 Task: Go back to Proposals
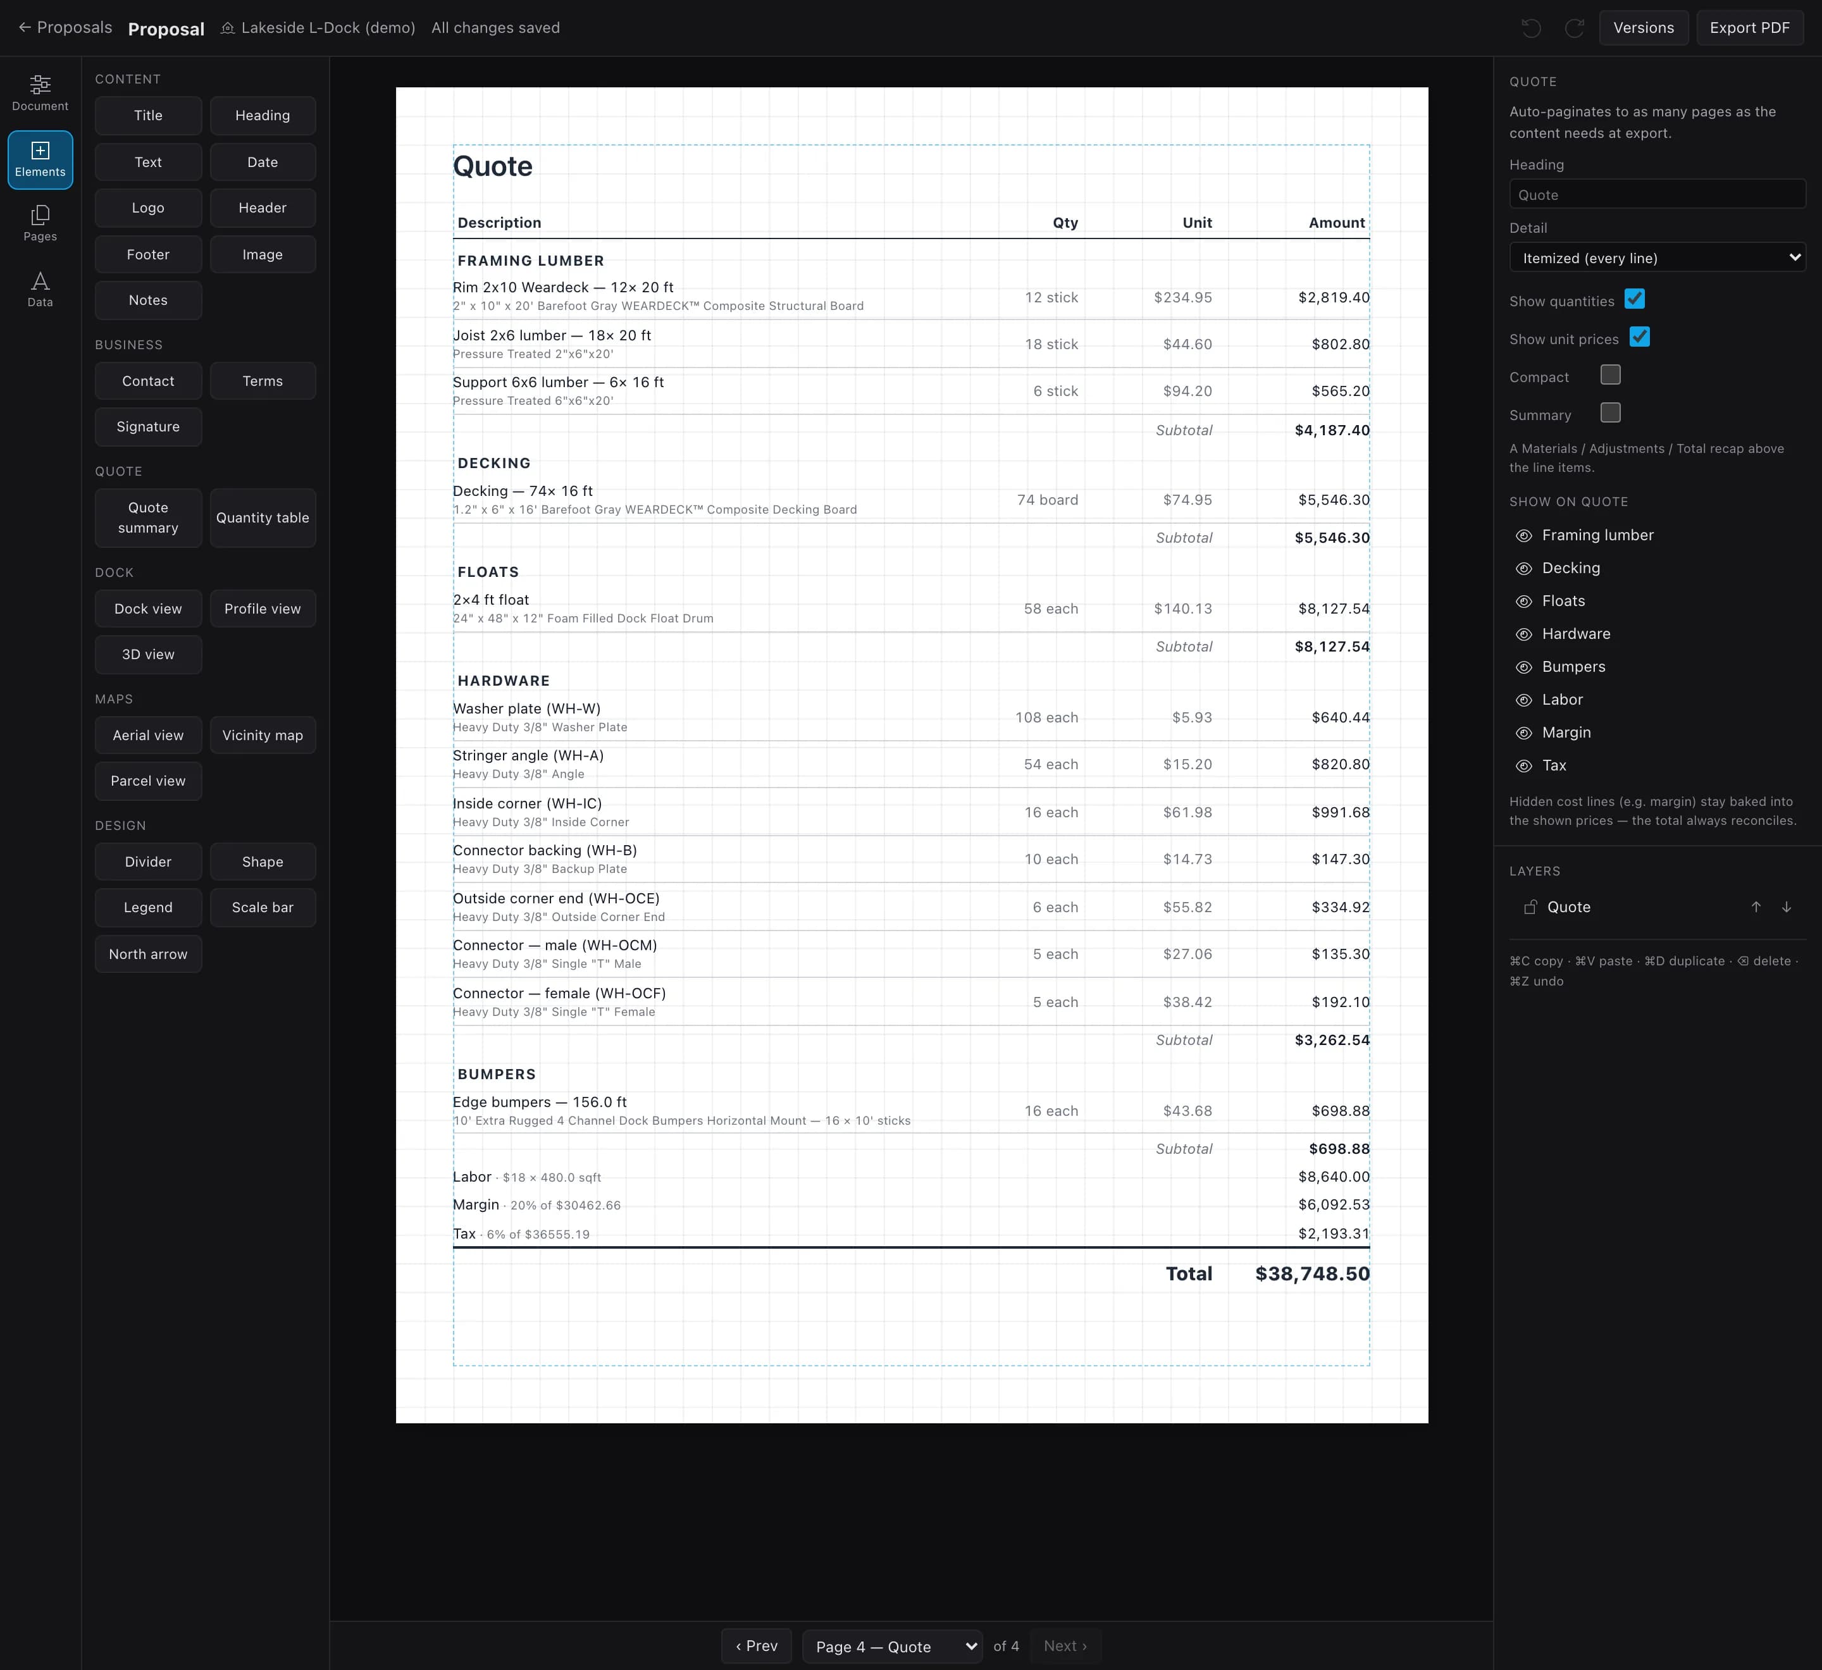(x=65, y=27)
